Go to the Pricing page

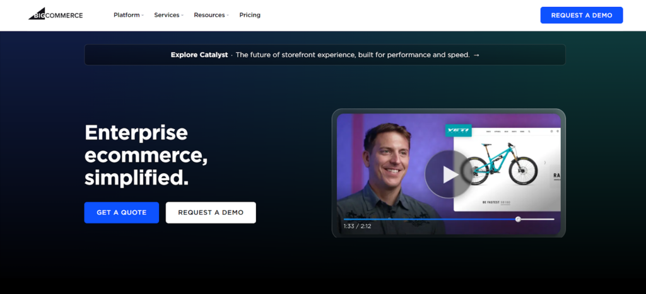pyautogui.click(x=250, y=15)
